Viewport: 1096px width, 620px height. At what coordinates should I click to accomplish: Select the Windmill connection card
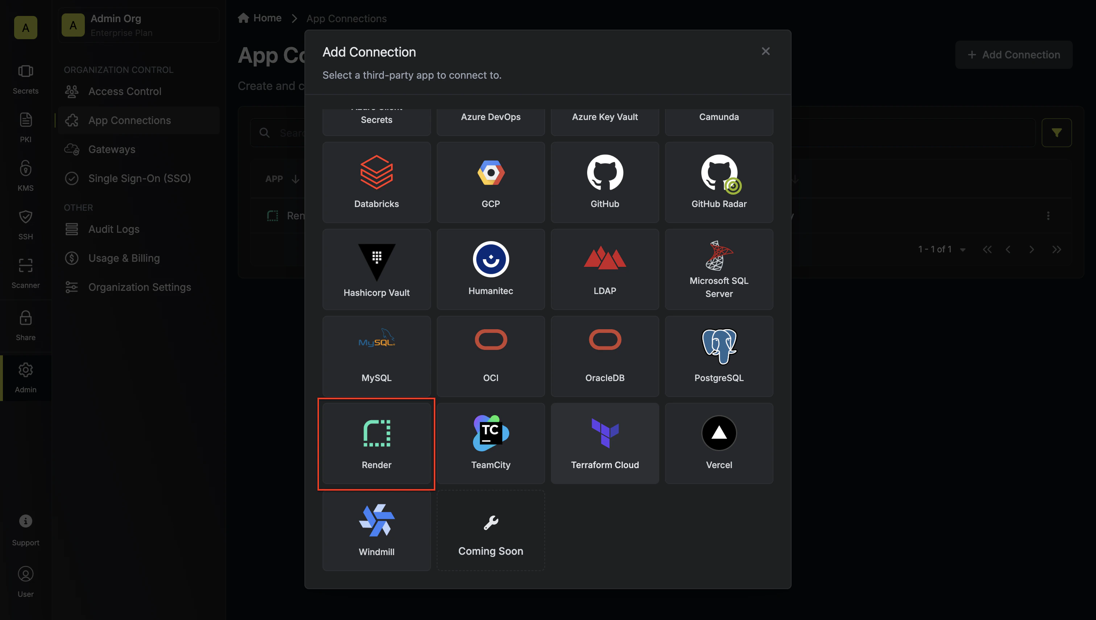376,530
